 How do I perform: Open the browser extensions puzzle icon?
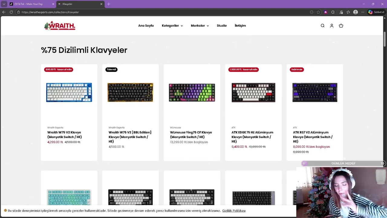[x=333, y=12]
